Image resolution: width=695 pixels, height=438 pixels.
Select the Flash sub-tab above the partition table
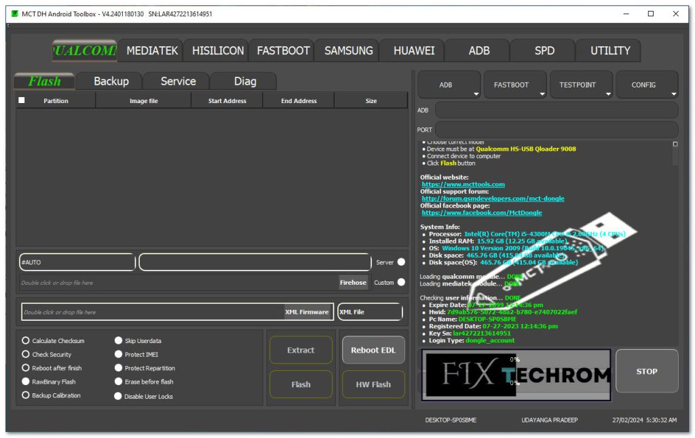coord(44,81)
